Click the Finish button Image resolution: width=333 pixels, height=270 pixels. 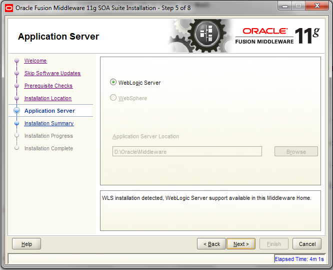pyautogui.click(x=274, y=244)
